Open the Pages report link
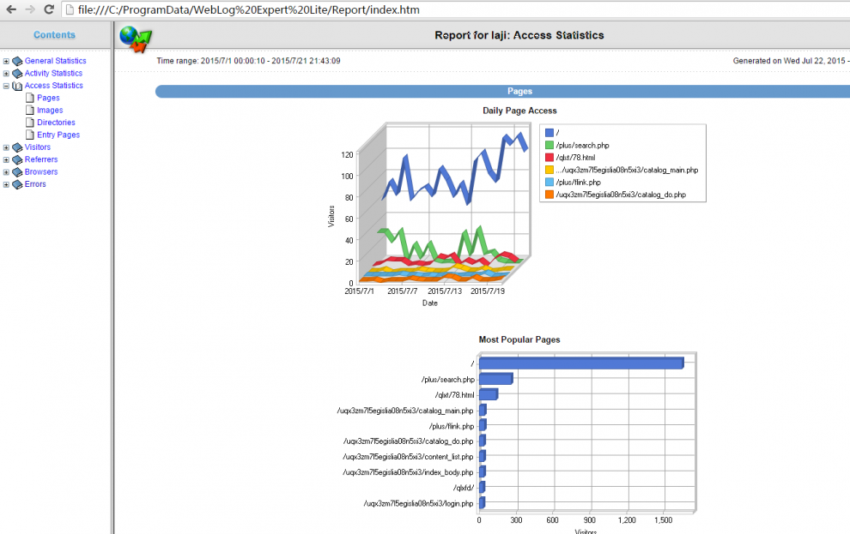The height and width of the screenshot is (534, 850). tap(48, 99)
